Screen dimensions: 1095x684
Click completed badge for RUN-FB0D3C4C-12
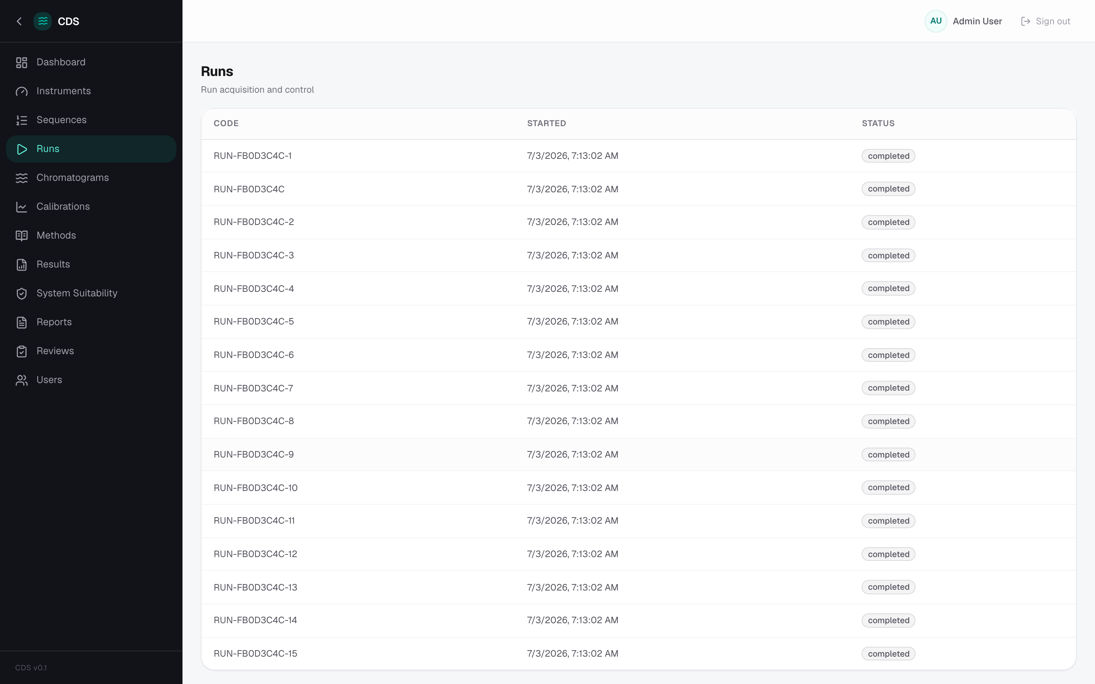pos(888,554)
